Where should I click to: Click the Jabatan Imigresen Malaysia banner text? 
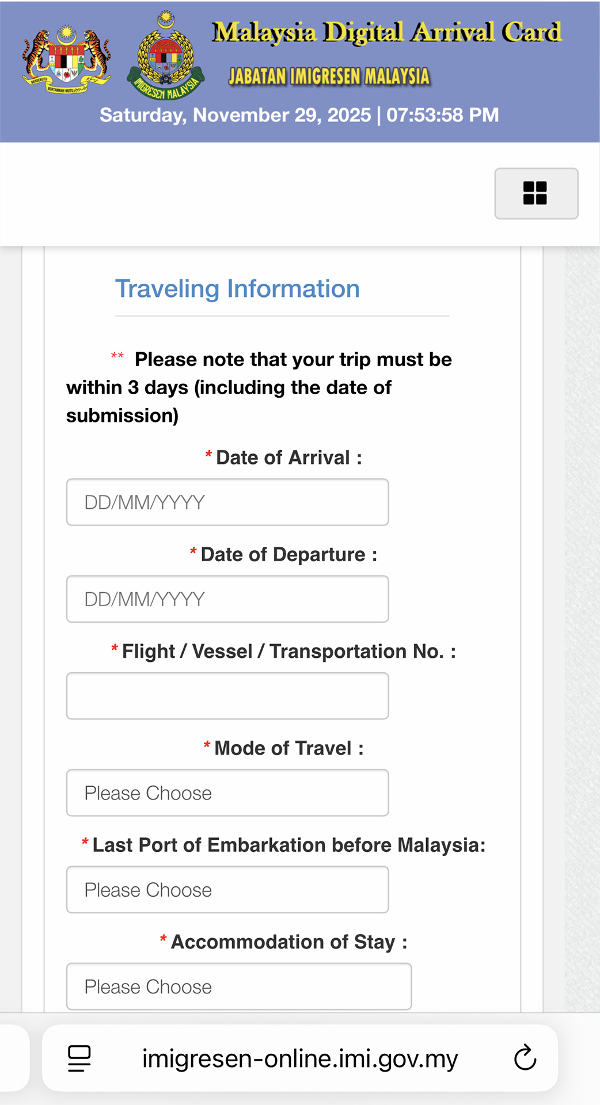329,77
